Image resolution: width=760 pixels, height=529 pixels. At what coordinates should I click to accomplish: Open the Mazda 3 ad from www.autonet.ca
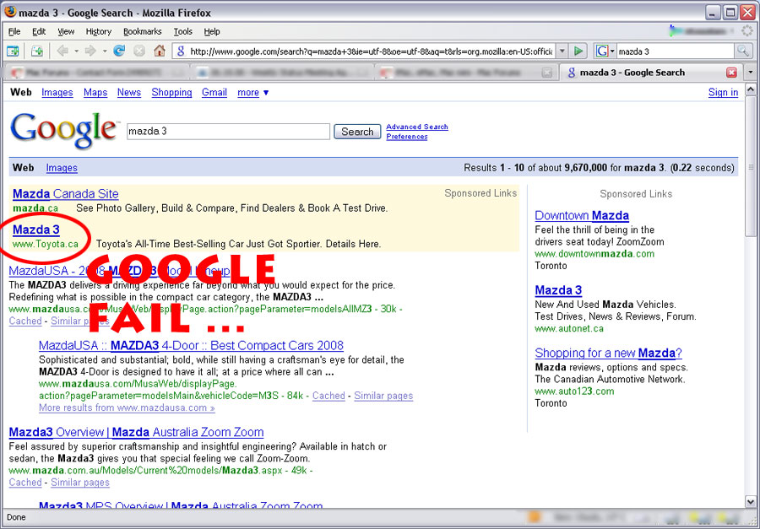(x=558, y=290)
